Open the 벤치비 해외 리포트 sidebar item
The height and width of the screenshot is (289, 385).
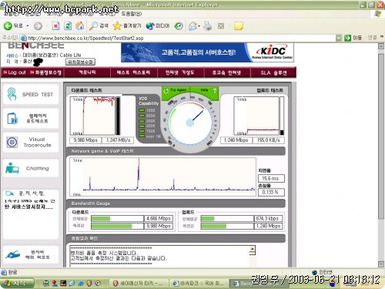click(31, 254)
